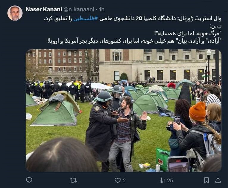Screen dimensions: 228x188
Task: Bookmark this tweet
Action: click(206, 181)
